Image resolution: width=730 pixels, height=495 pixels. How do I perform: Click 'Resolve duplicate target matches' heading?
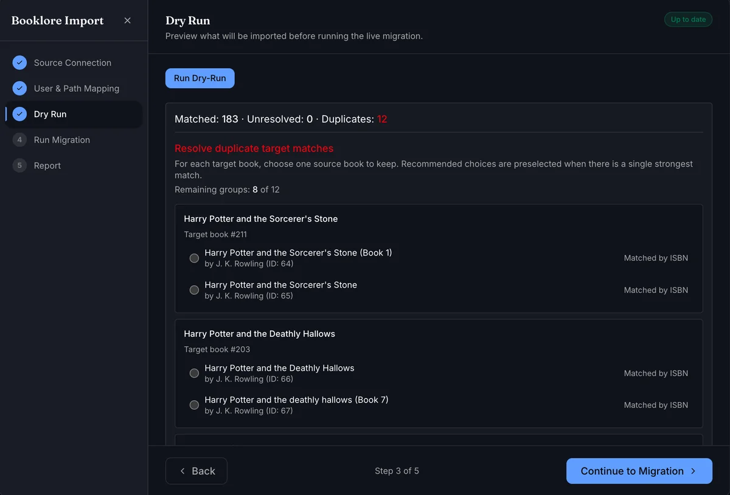(x=254, y=148)
